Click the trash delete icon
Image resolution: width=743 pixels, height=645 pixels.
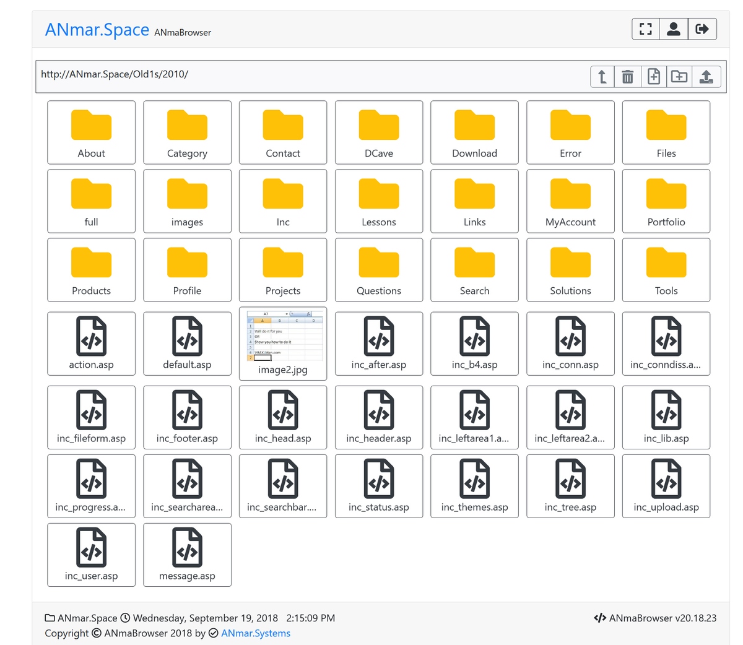click(628, 77)
